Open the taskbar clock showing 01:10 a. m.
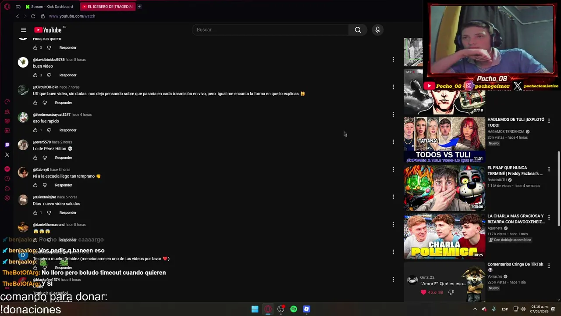The width and height of the screenshot is (561, 316). [538, 309]
